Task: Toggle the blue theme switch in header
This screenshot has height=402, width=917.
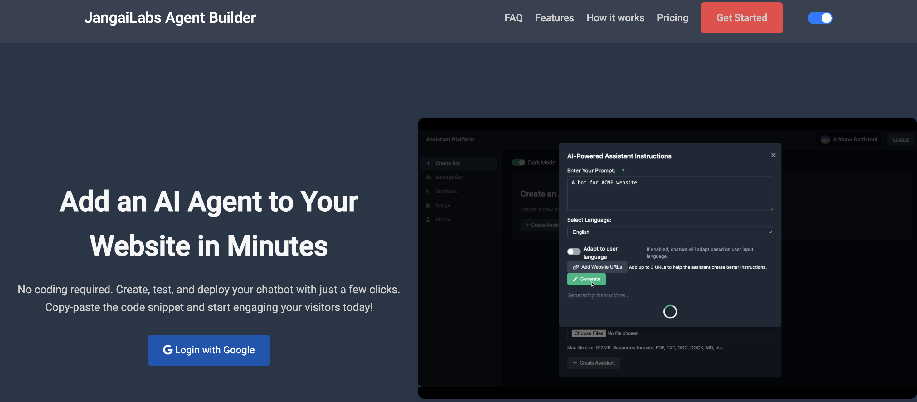Action: coord(820,18)
